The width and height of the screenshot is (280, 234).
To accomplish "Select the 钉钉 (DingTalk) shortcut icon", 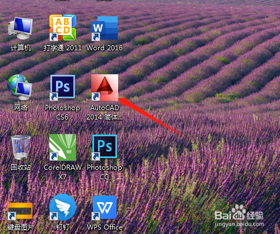I will pyautogui.click(x=63, y=207).
